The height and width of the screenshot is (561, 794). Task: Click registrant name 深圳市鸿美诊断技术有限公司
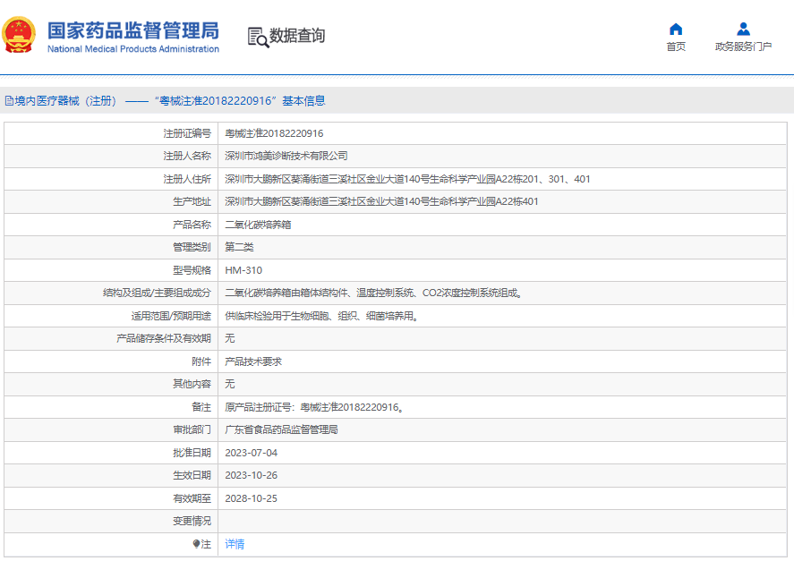[286, 156]
